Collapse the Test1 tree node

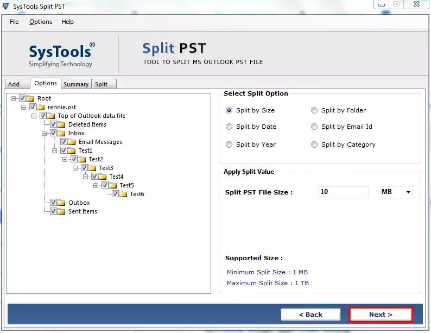[54, 150]
